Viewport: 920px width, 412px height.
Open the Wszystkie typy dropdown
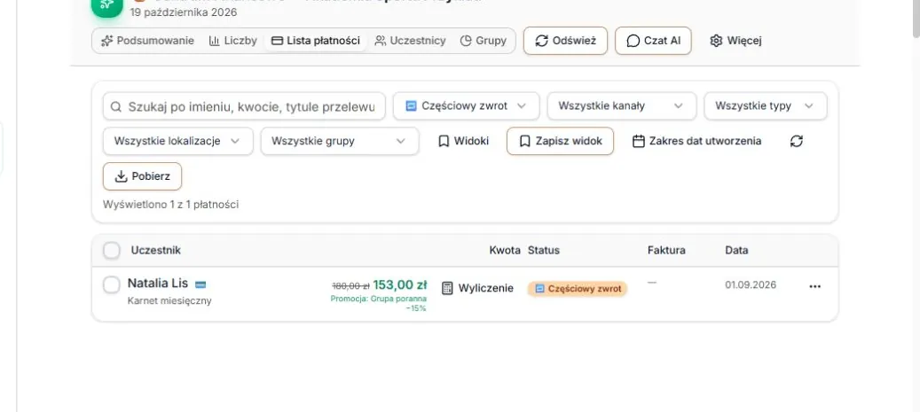(x=765, y=106)
